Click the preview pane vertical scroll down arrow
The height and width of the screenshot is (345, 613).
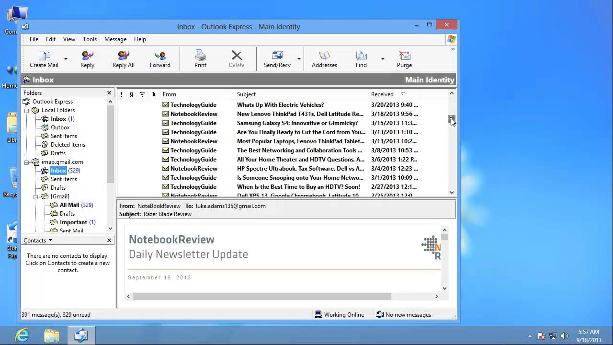click(444, 288)
